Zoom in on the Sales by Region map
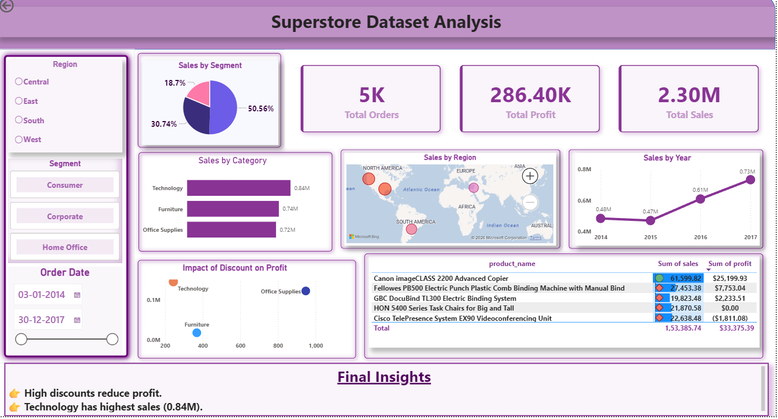The height and width of the screenshot is (419, 778). pos(530,176)
